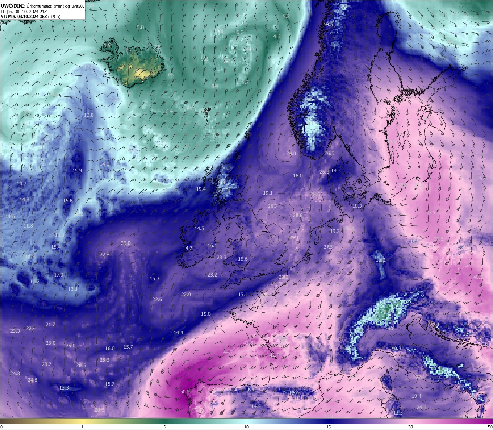The width and height of the screenshot is (493, 430).
Task: Click the 8.4 value in the Norwegian Sea
Action: (215, 86)
